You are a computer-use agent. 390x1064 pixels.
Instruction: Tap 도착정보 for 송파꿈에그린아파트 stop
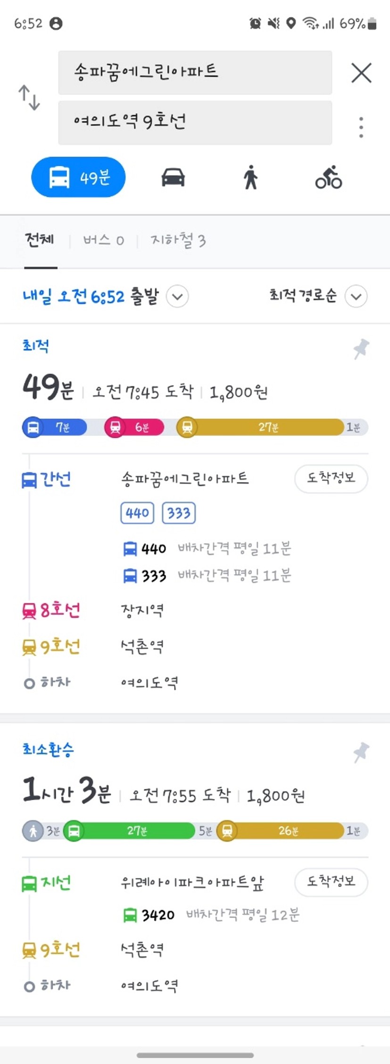(x=331, y=478)
